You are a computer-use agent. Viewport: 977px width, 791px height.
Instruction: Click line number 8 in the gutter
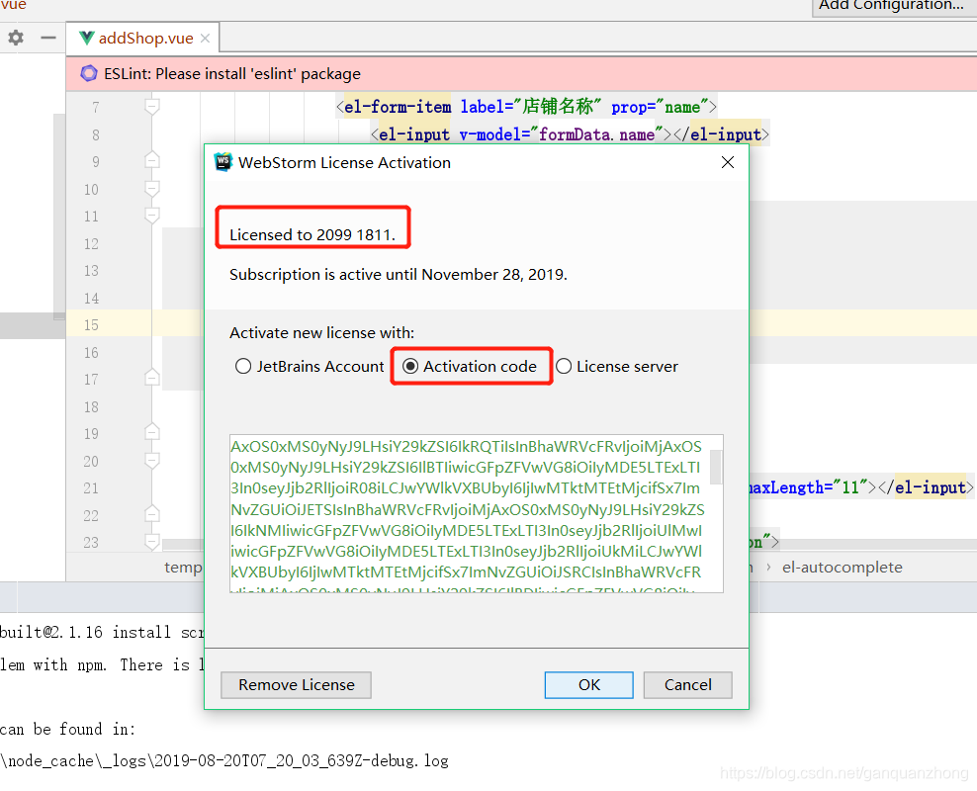pos(96,135)
